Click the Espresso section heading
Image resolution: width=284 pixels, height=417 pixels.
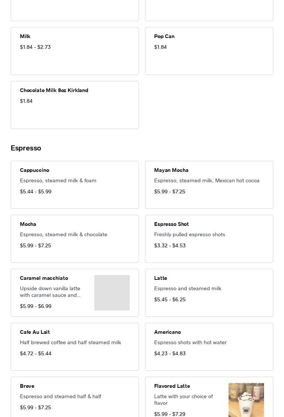click(26, 148)
